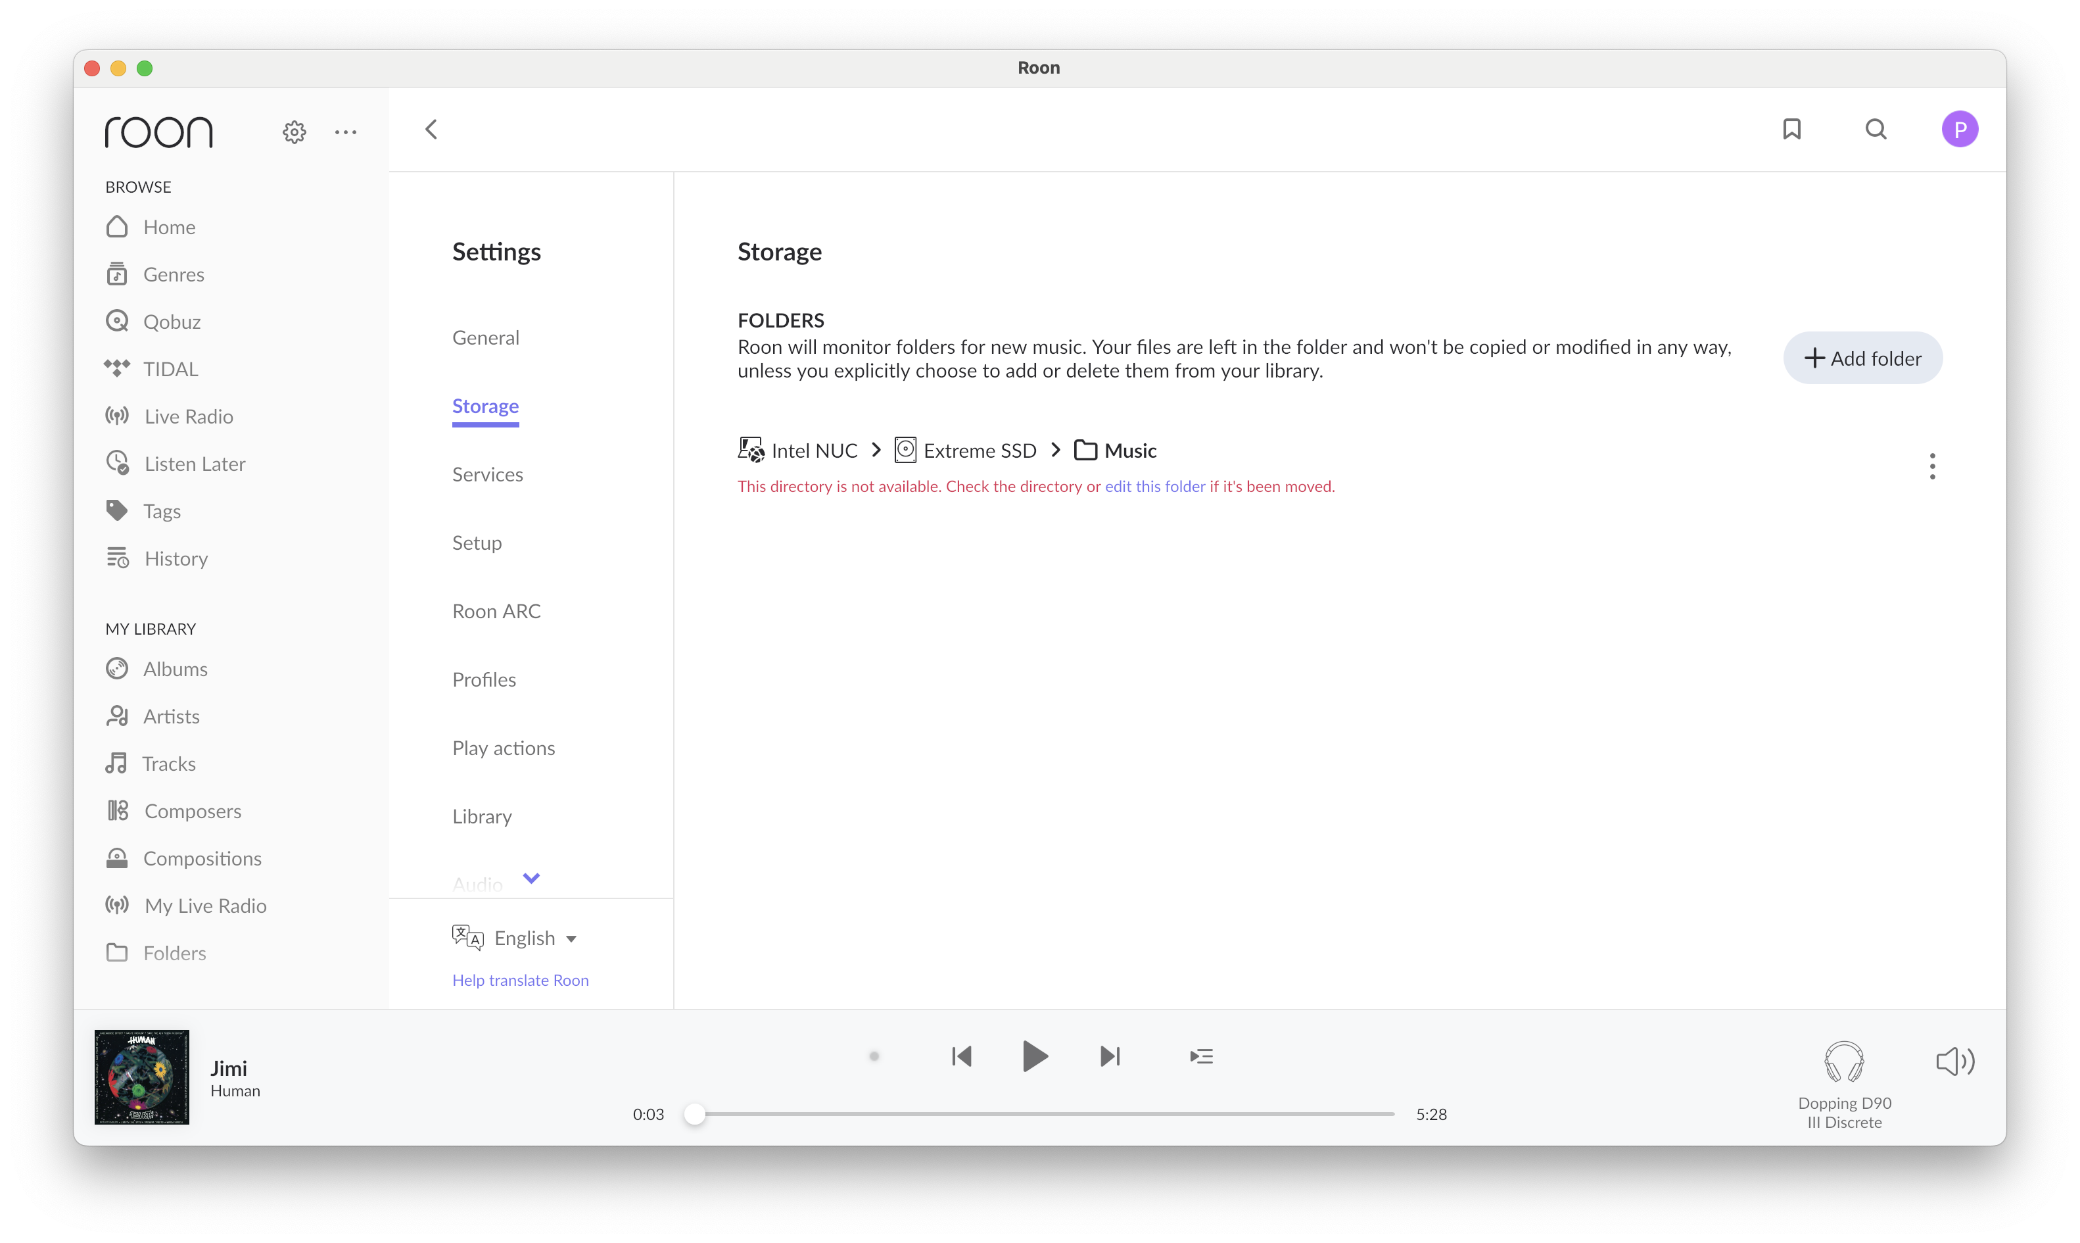Viewport: 2080px width, 1243px height.
Task: Click the total track time 5:28
Action: click(1431, 1114)
